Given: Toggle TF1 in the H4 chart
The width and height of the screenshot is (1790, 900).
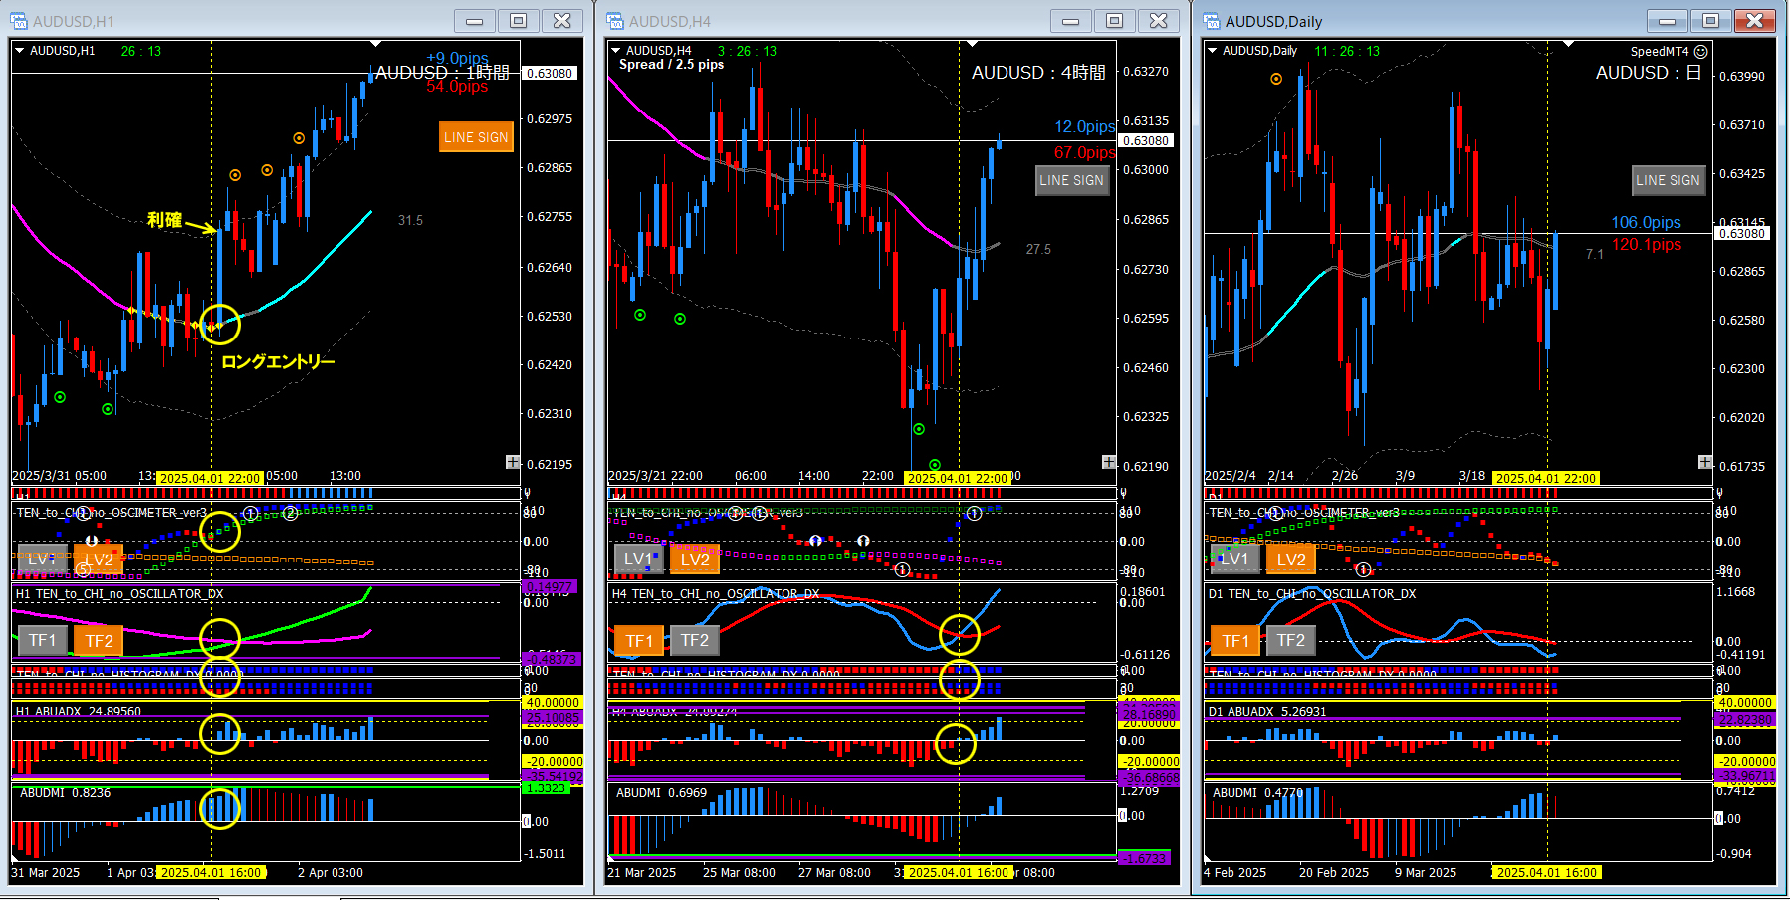Looking at the screenshot, I should coord(639,640).
